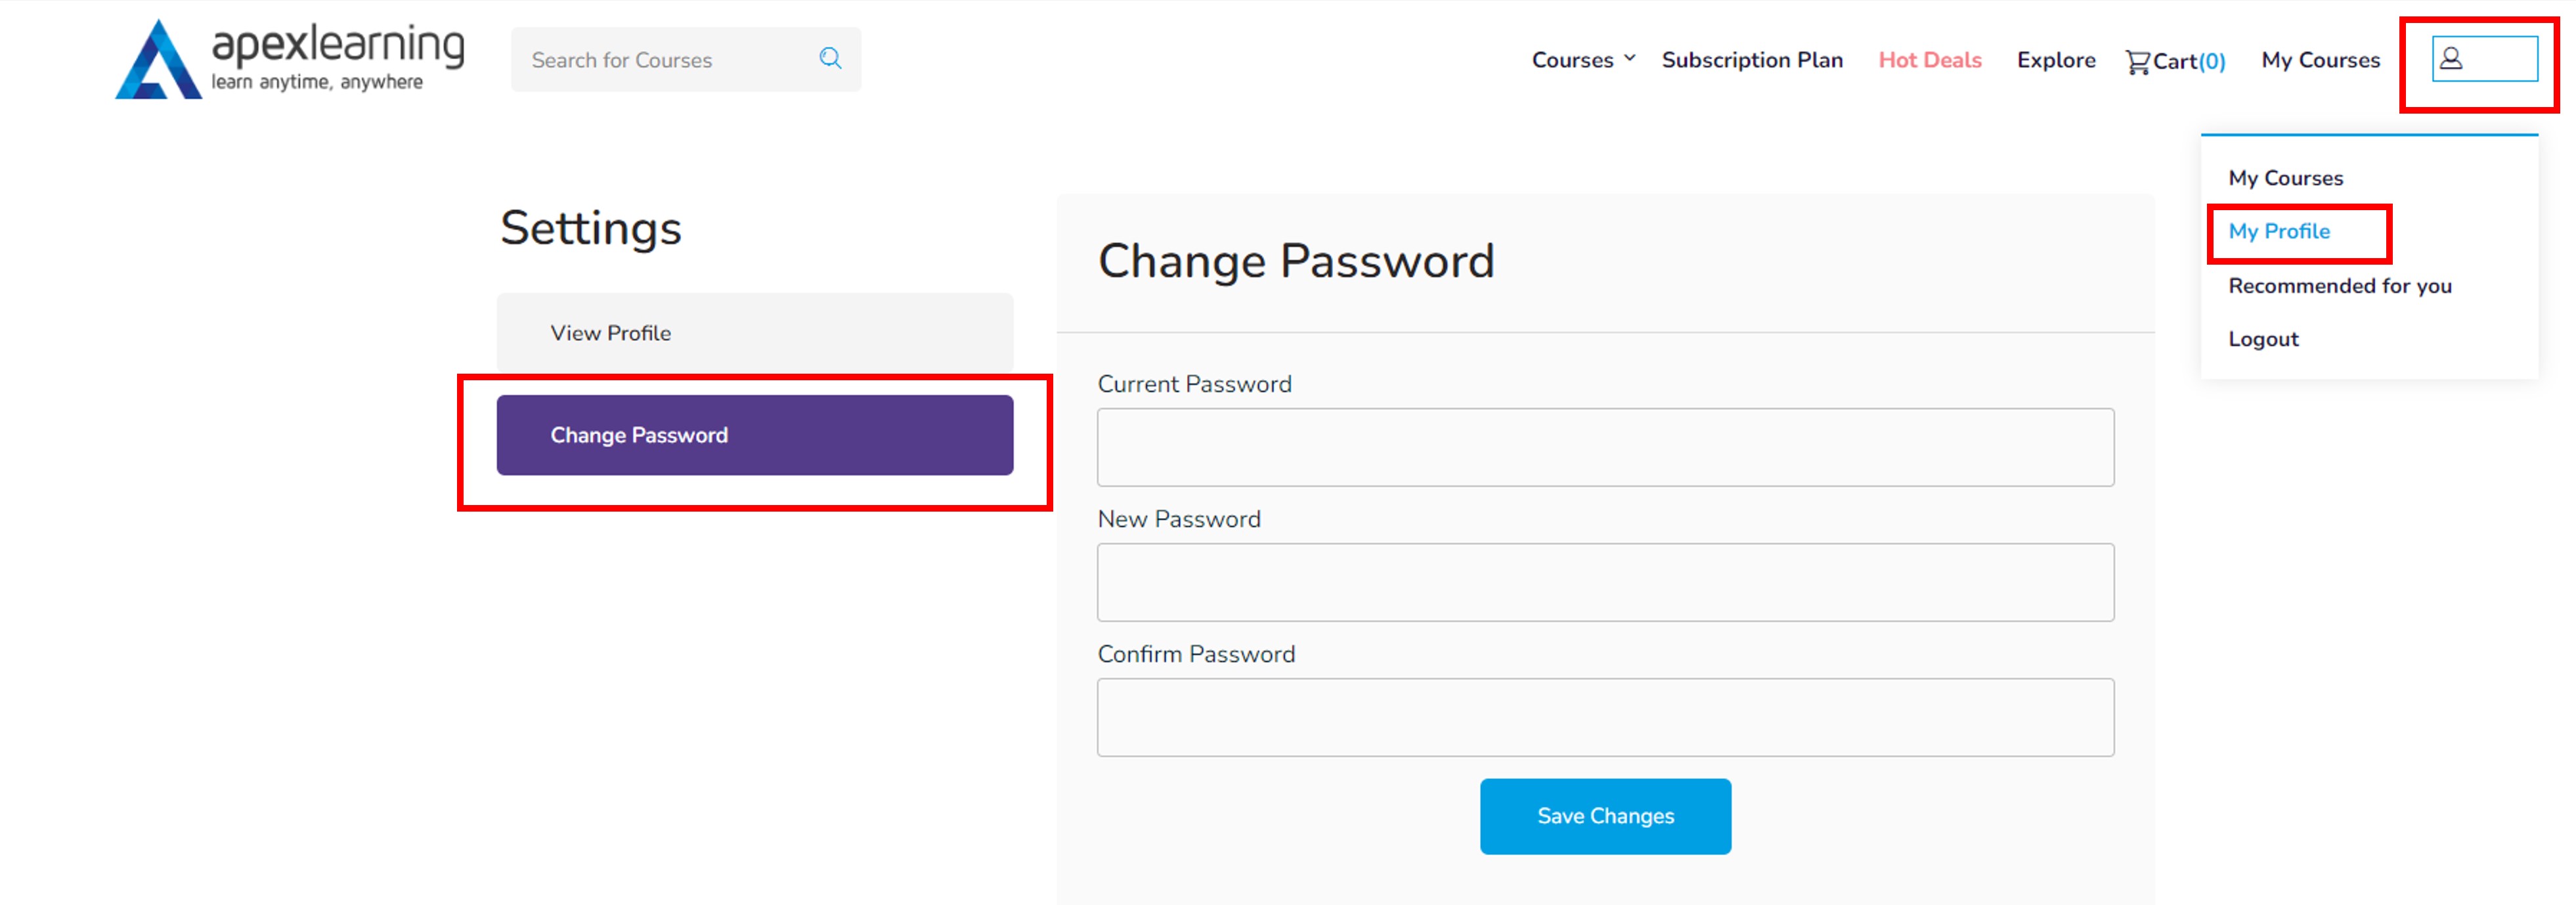Viewport: 2576px width, 905px height.
Task: Click Explore in the navigation bar
Action: 2056,60
